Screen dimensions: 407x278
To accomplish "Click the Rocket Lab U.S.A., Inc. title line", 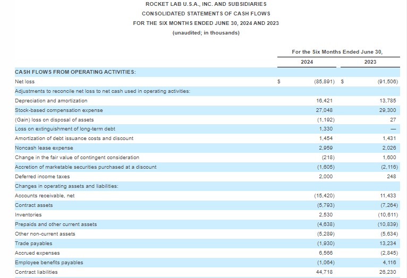I will [206, 4].
